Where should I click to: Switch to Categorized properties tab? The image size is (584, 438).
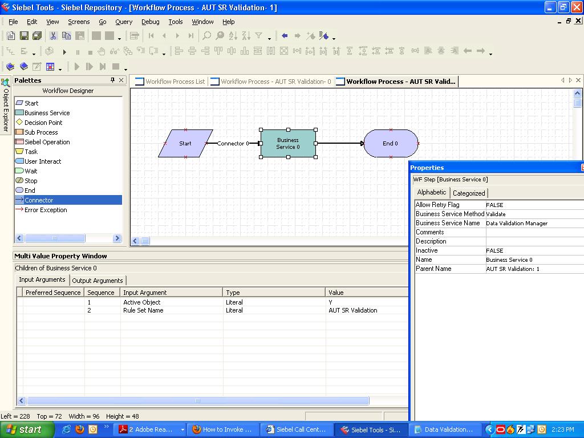[469, 193]
